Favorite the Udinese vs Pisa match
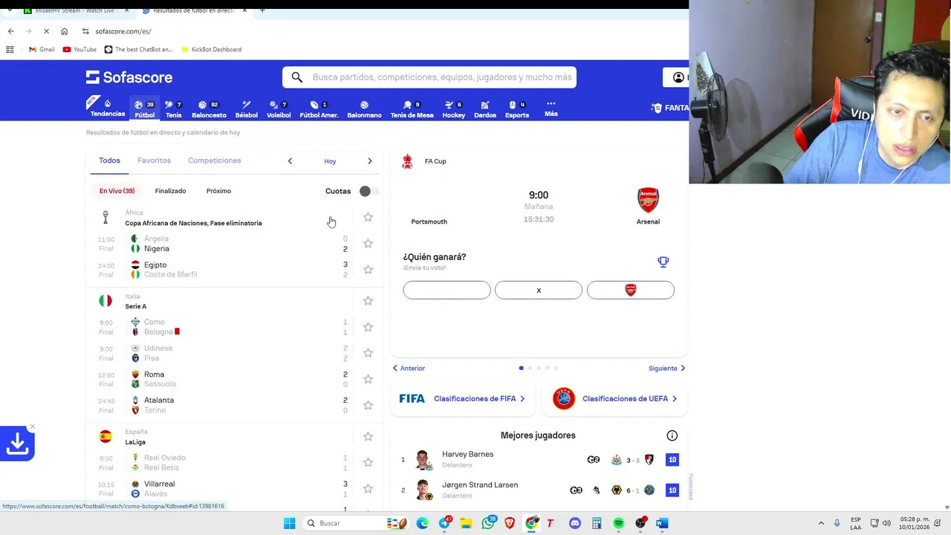 pyautogui.click(x=368, y=353)
